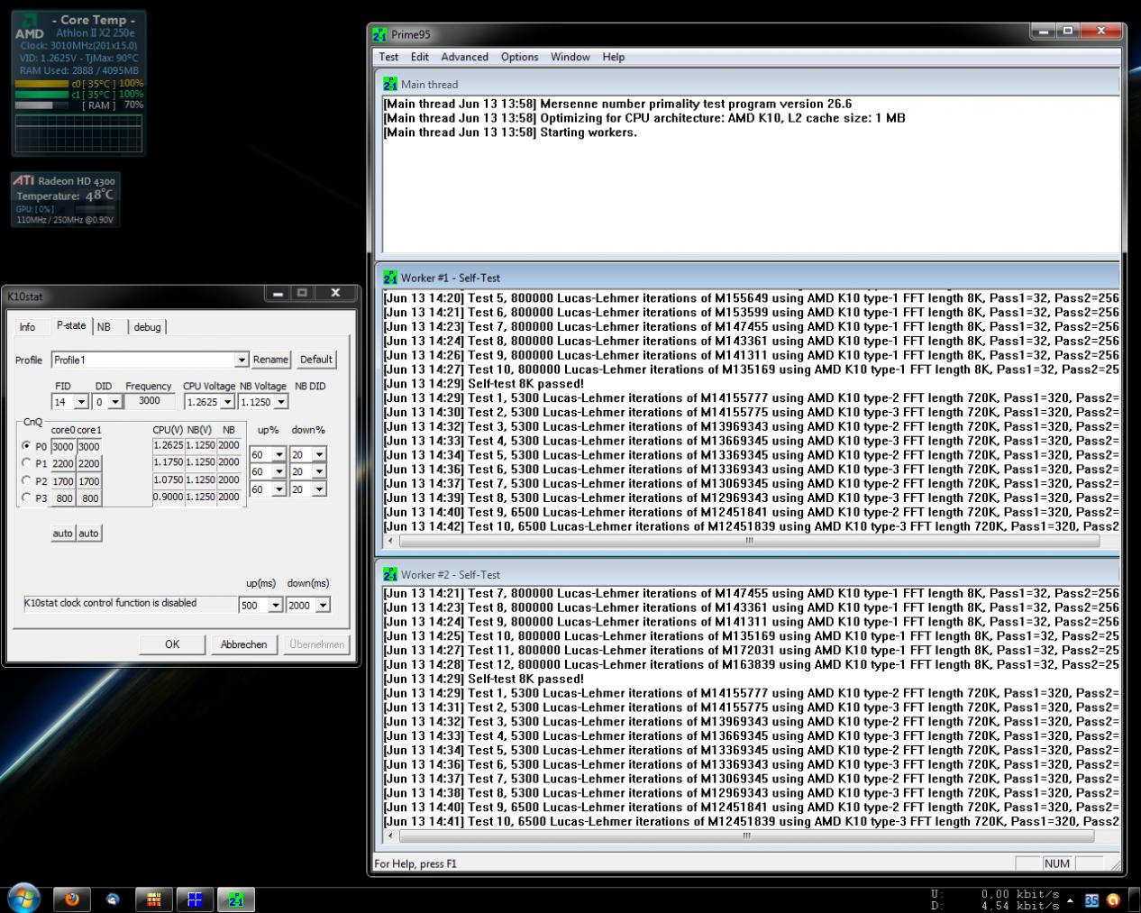Open the NB Voltage dropdown 1.1250
Viewport: 1141px width, 913px height.
[x=281, y=402]
